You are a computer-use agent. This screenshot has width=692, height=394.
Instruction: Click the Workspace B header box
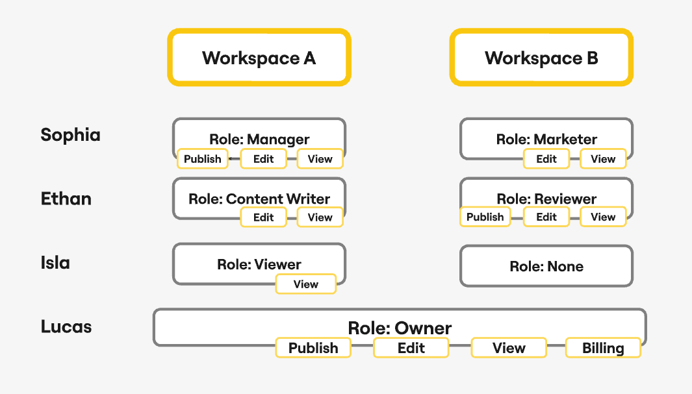coord(541,58)
